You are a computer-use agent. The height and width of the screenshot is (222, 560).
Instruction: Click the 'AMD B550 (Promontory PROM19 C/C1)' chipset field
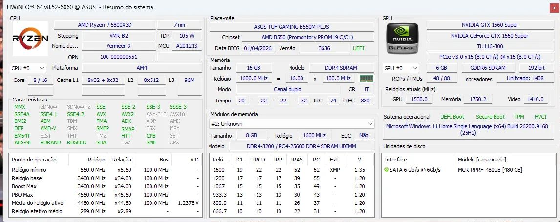[x=307, y=38]
